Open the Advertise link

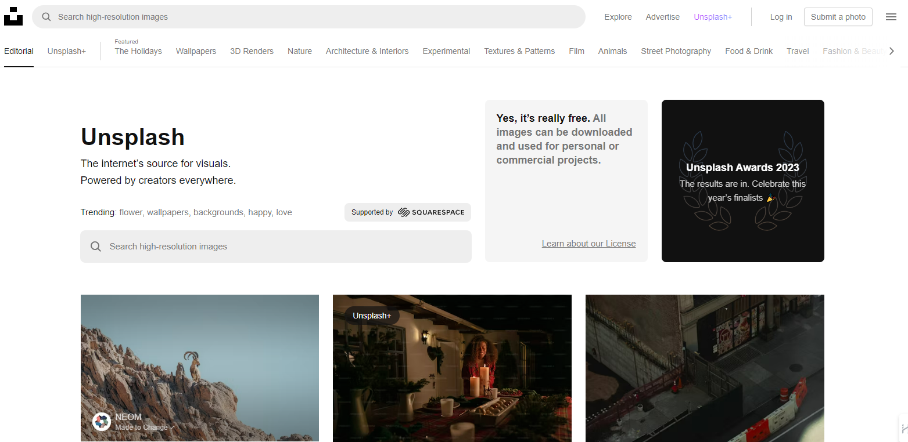tap(663, 17)
